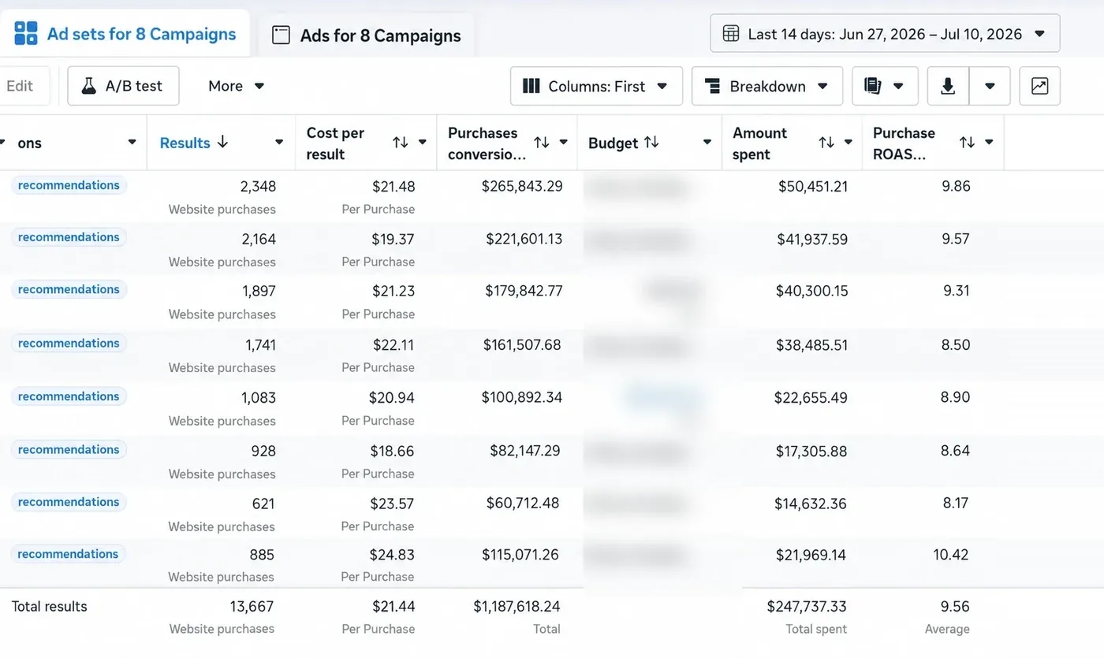Image resolution: width=1104 pixels, height=658 pixels.
Task: Select the $50,451.21 amount spent cell
Action: [x=813, y=187]
